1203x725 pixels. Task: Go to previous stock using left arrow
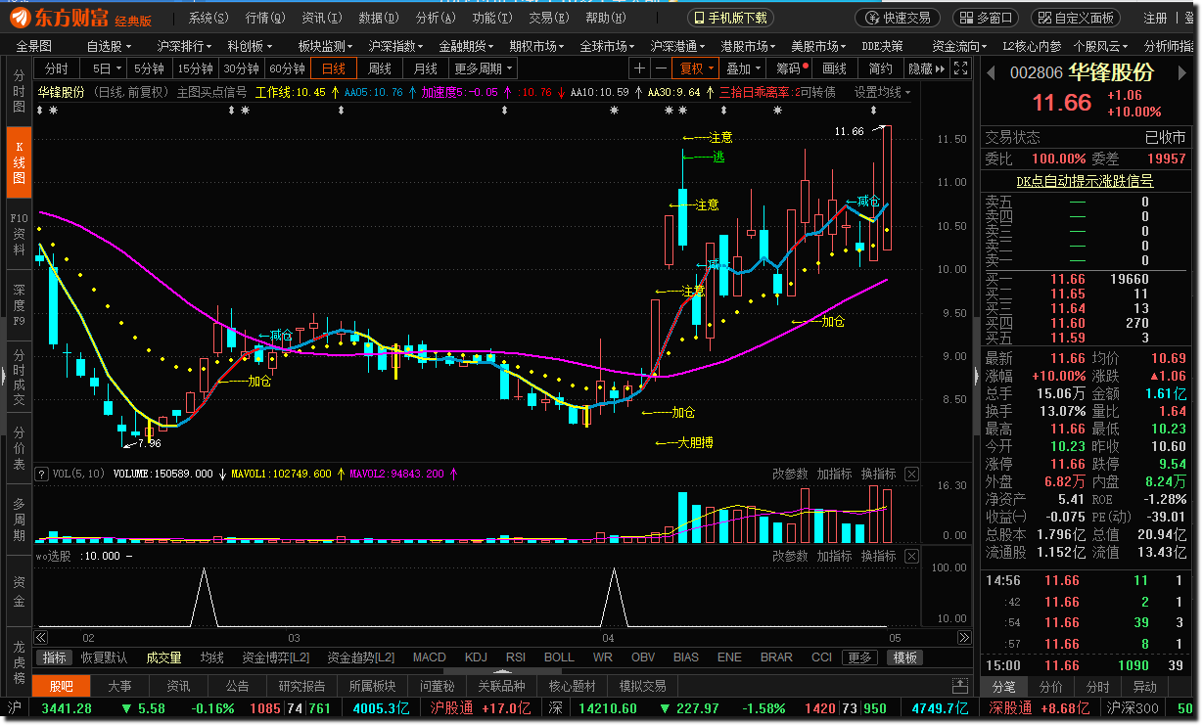(x=991, y=73)
